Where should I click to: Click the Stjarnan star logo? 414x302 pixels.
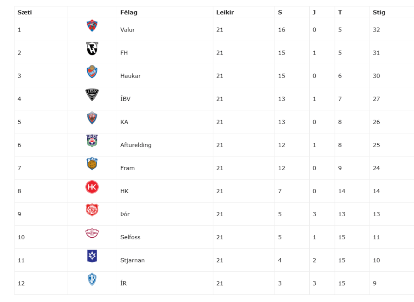[92, 256]
